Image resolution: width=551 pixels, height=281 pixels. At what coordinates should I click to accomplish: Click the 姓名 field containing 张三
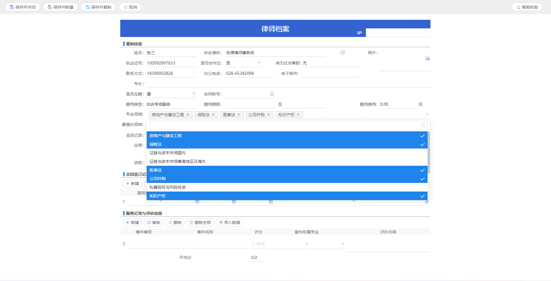point(171,53)
